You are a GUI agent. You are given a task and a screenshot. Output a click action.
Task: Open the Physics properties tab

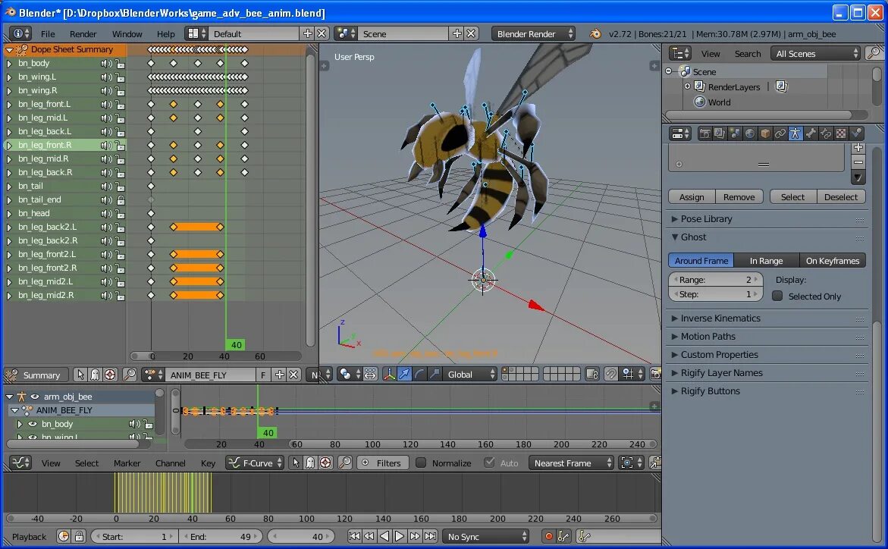coord(856,133)
